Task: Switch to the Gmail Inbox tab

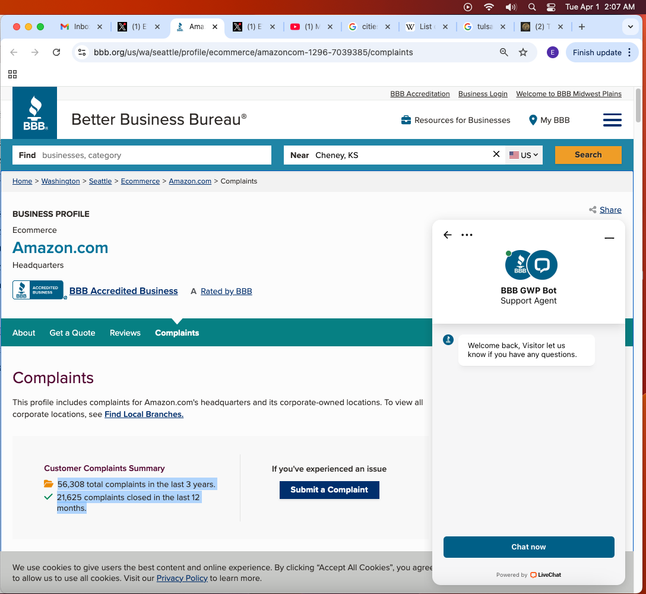Action: (81, 27)
